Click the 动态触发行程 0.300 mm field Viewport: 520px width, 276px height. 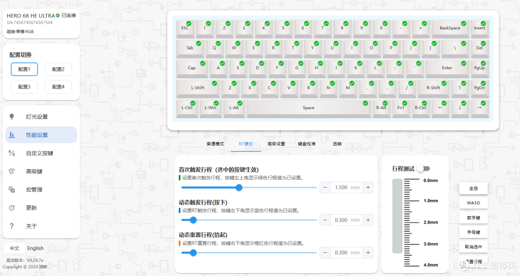347,220
